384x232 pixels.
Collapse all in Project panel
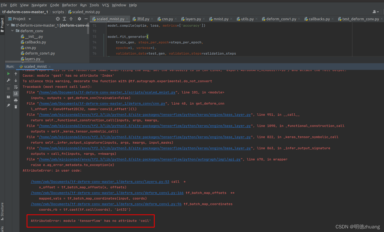tap(71, 19)
